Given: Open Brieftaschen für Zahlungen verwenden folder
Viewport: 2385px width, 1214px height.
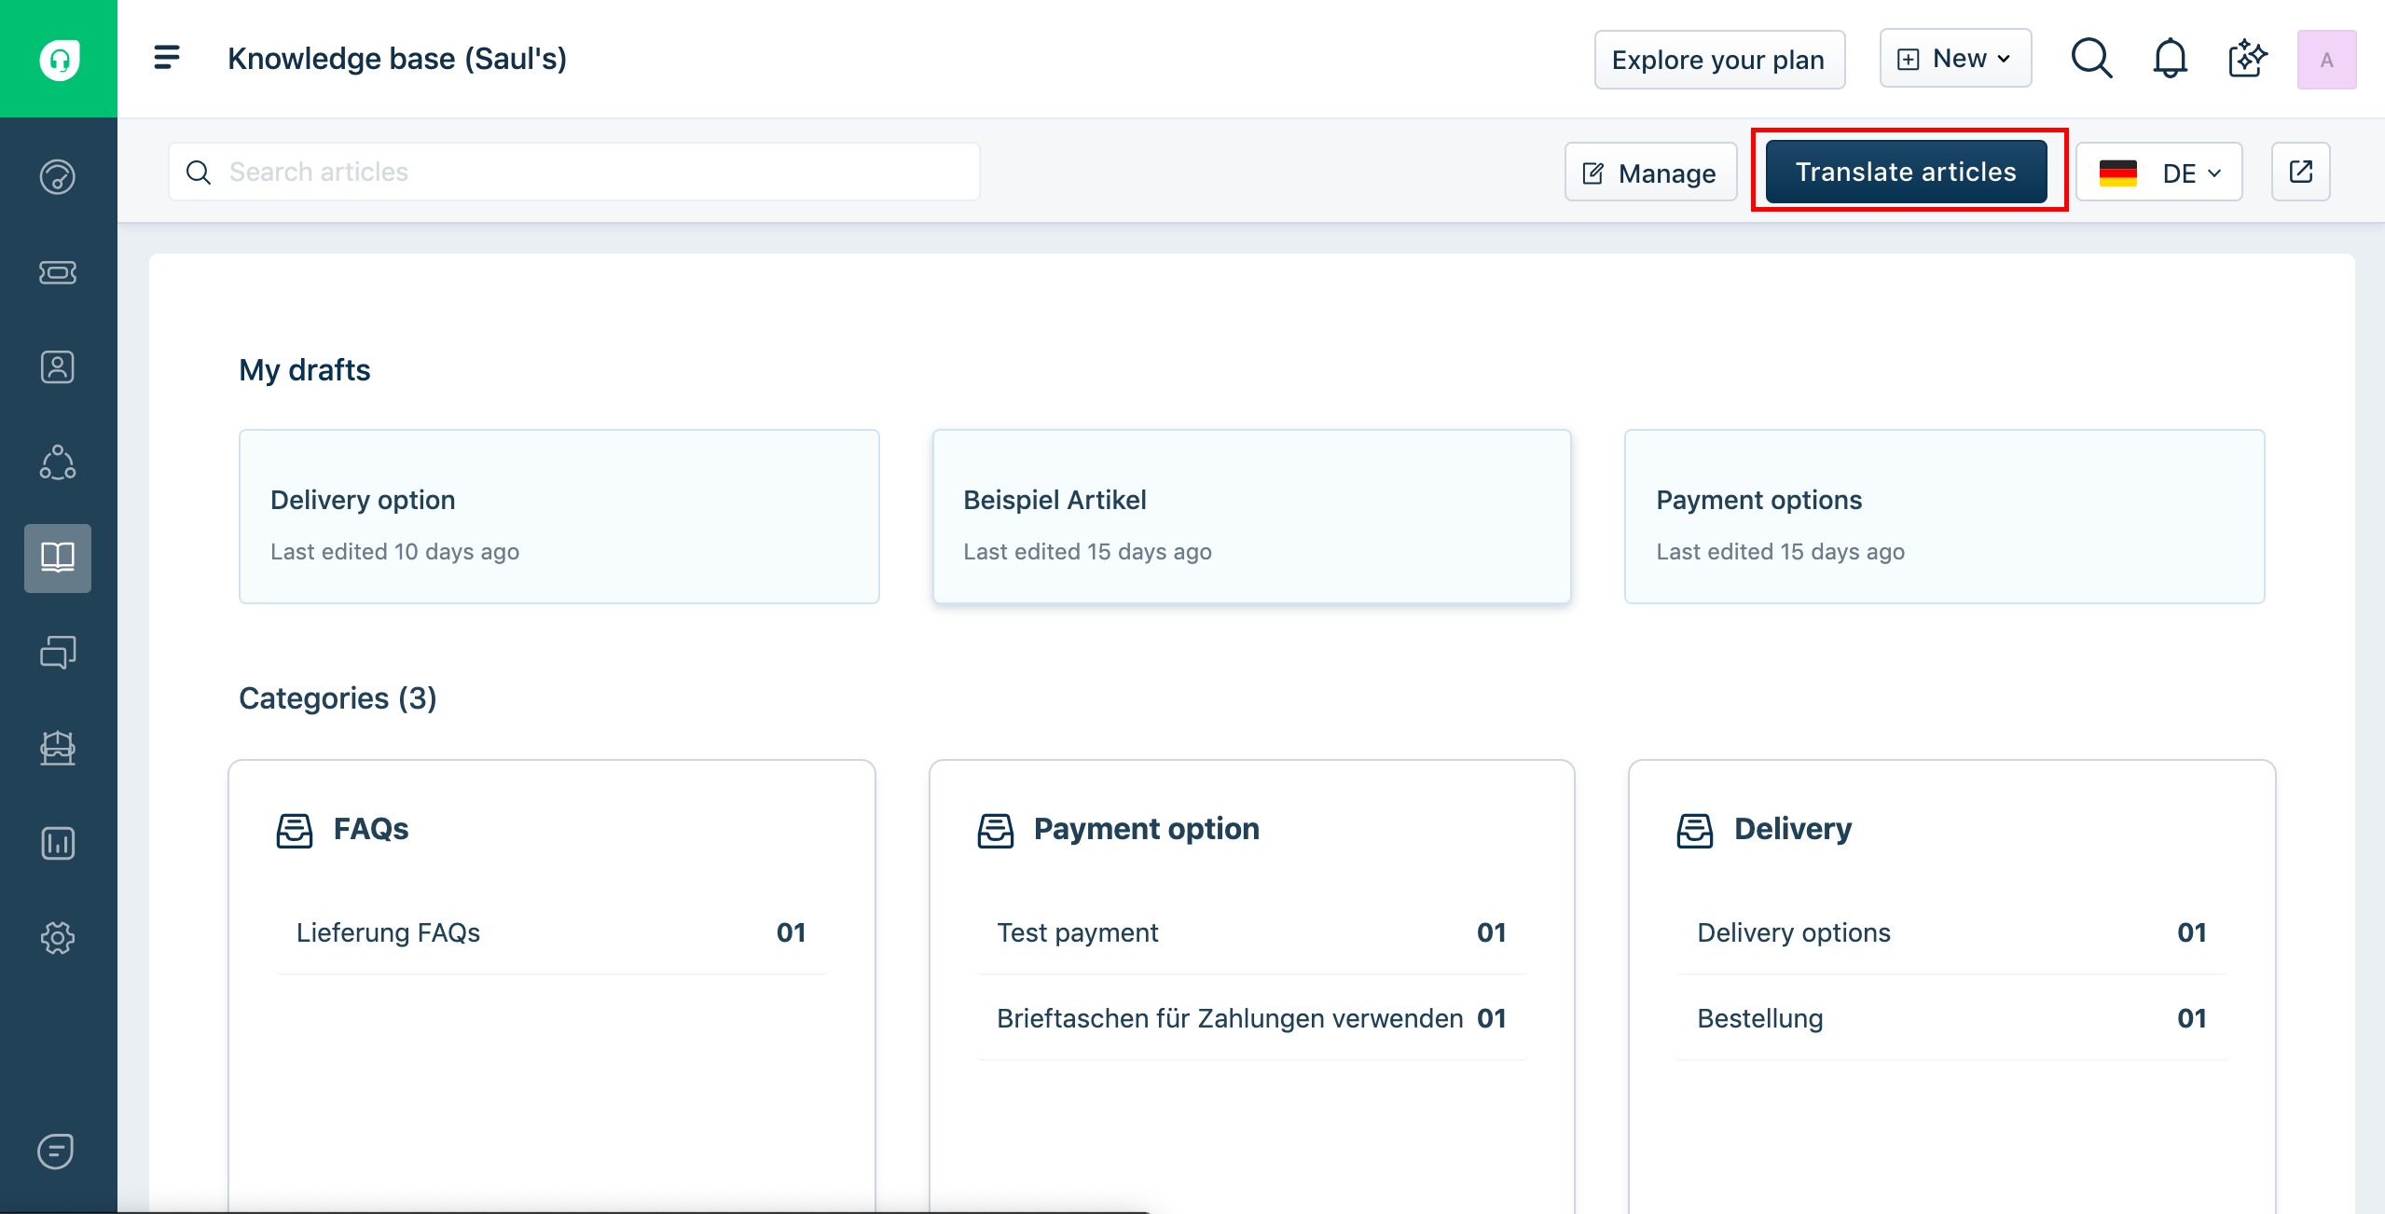Looking at the screenshot, I should coord(1252,1018).
